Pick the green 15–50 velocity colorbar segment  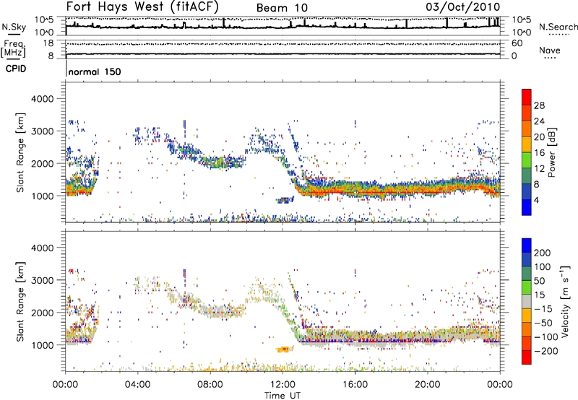pyautogui.click(x=527, y=288)
